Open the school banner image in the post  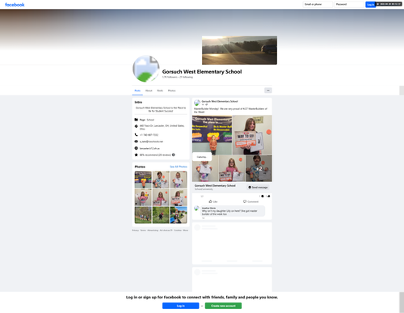pyautogui.click(x=212, y=135)
